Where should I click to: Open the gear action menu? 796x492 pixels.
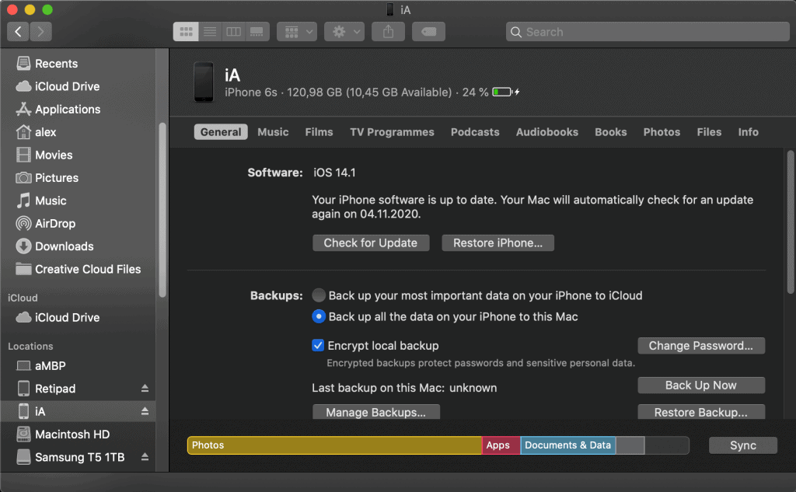[x=344, y=32]
